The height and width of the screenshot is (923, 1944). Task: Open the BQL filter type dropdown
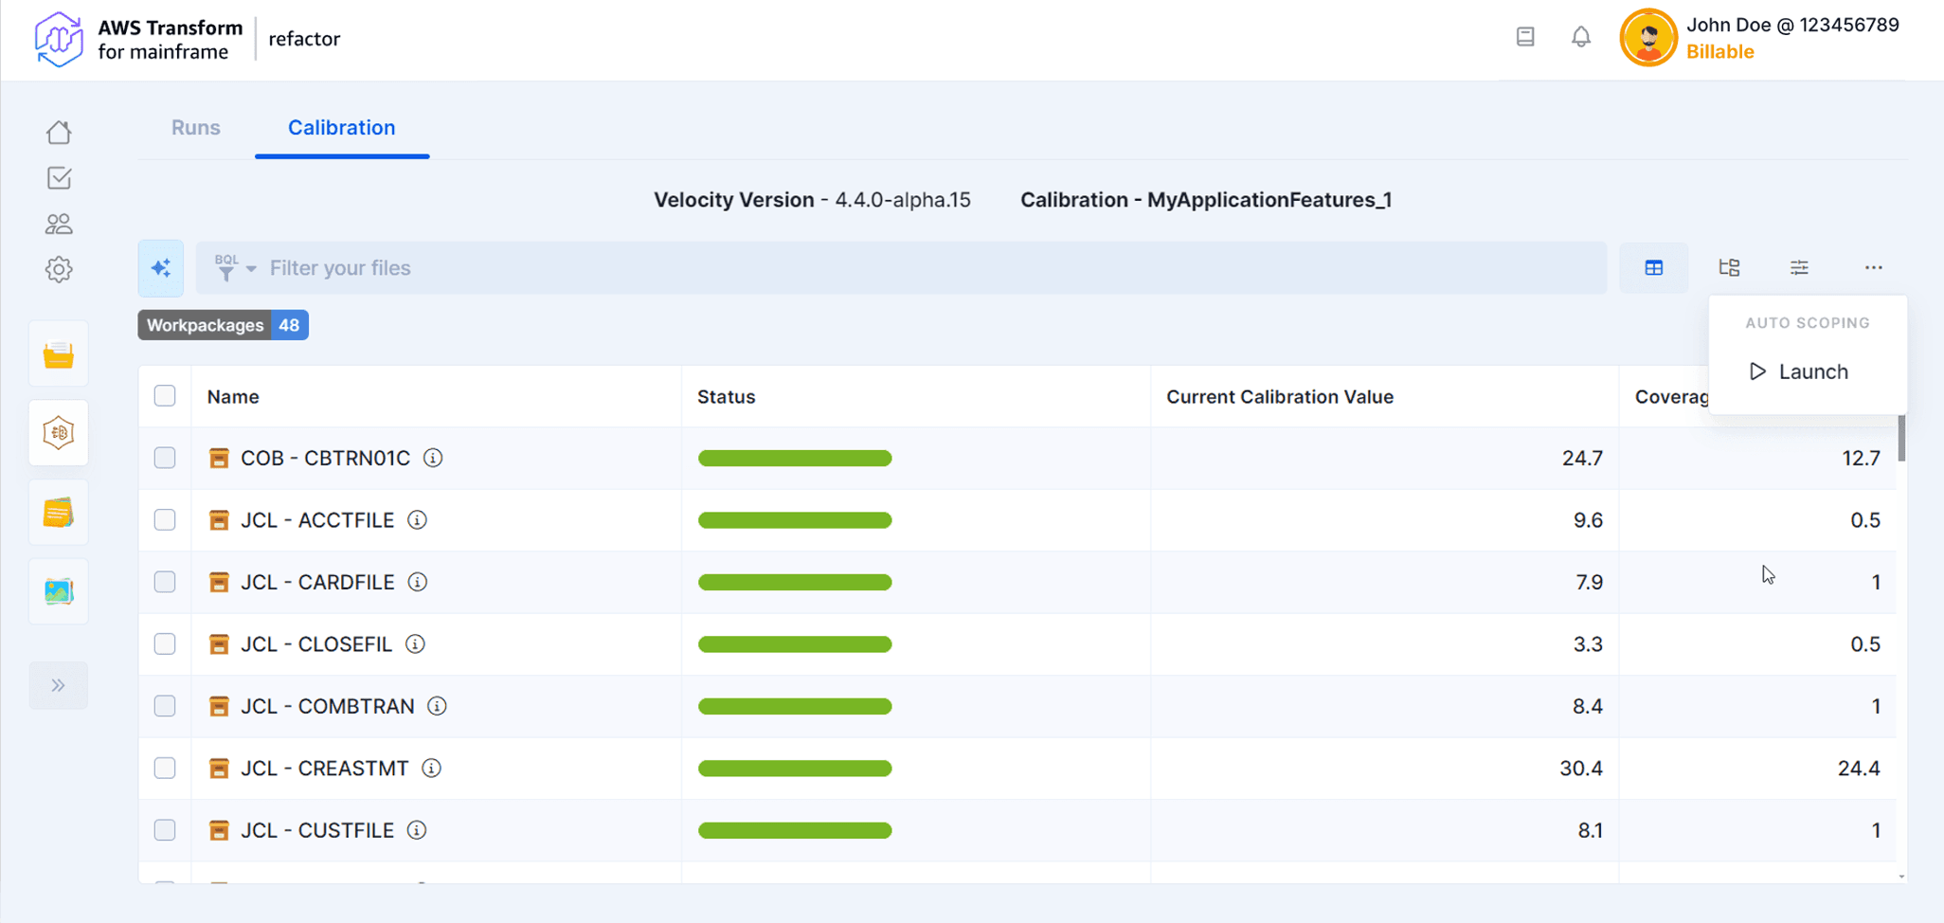[x=235, y=268]
